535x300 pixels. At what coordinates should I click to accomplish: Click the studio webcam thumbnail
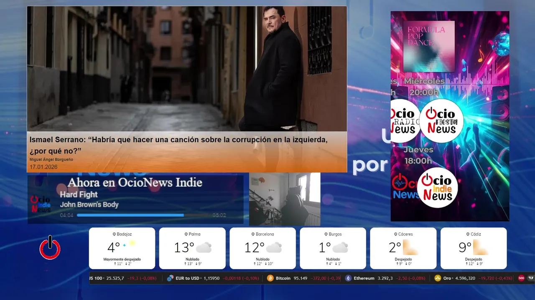[x=285, y=199]
